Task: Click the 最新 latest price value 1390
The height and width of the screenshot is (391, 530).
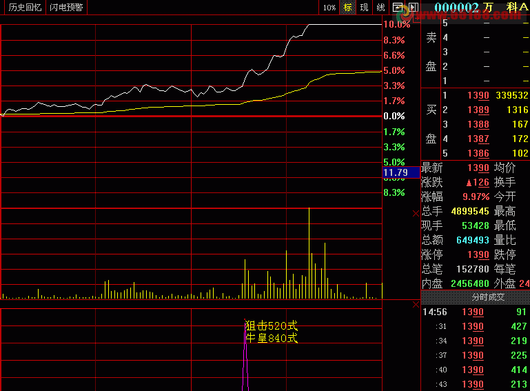Action: (478, 168)
